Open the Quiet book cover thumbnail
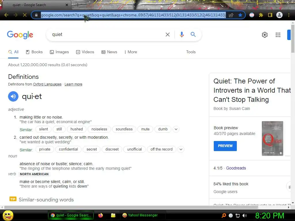This screenshot has height=221, width=295. click(273, 138)
